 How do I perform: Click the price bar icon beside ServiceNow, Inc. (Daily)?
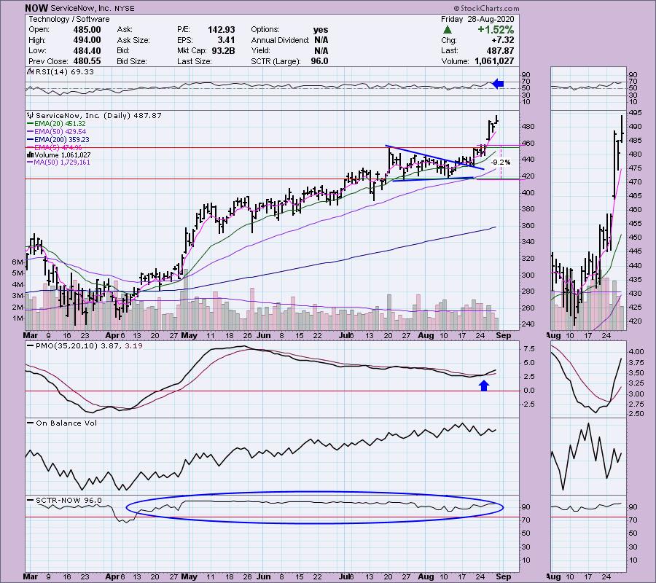31,115
